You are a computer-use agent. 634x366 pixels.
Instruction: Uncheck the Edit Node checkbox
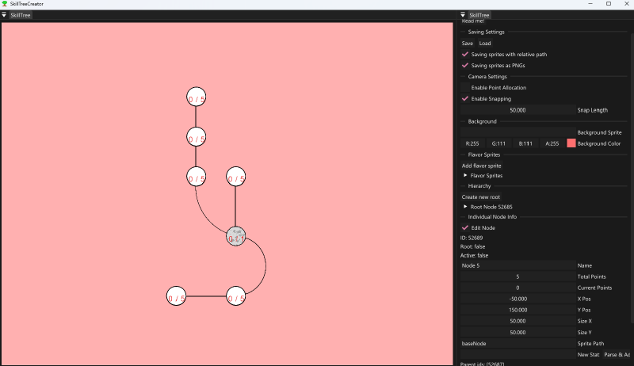coord(465,228)
